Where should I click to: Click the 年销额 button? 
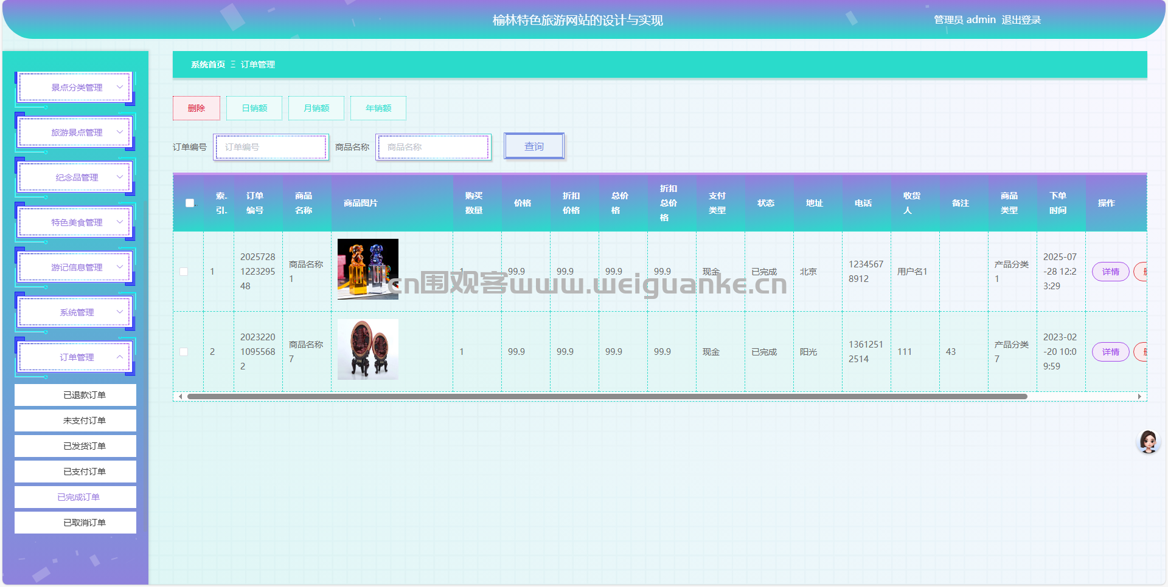point(378,108)
